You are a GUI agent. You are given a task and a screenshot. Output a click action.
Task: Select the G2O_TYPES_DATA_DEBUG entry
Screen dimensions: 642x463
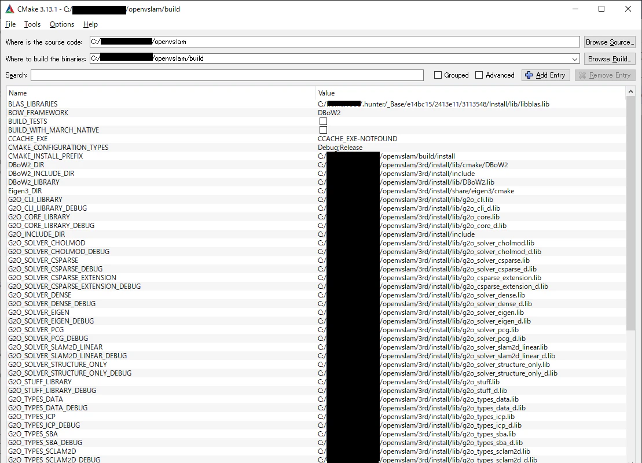click(48, 408)
